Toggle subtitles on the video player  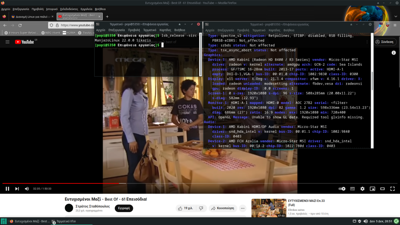352,189
